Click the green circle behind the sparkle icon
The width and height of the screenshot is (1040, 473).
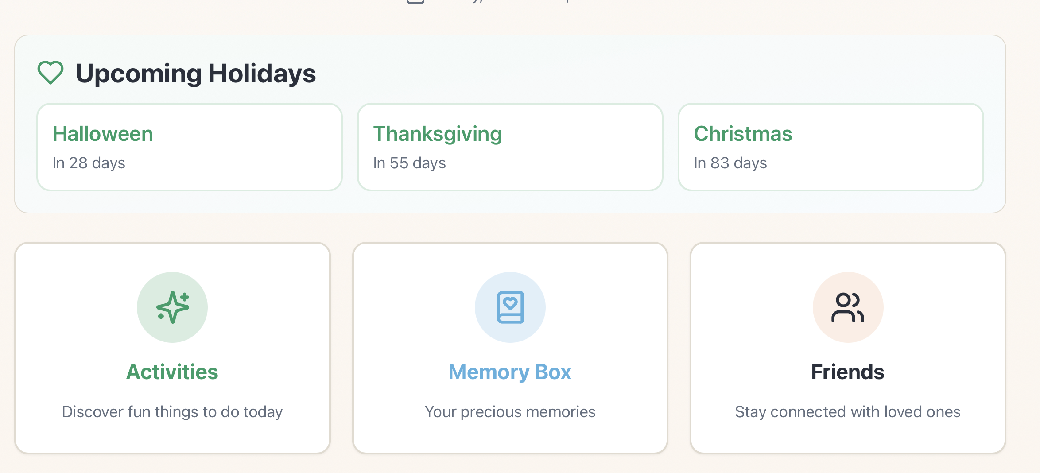click(172, 307)
